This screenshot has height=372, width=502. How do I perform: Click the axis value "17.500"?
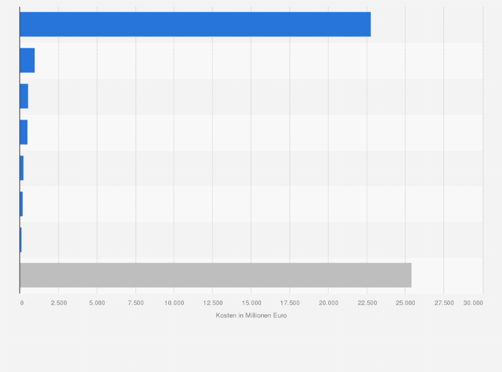point(290,303)
